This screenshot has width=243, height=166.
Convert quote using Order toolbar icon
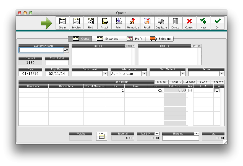point(62,23)
